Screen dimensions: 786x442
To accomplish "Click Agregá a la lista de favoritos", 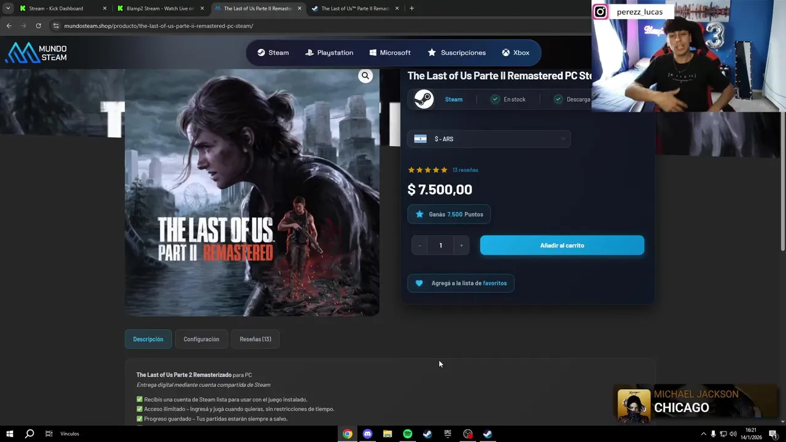I will pos(461,283).
